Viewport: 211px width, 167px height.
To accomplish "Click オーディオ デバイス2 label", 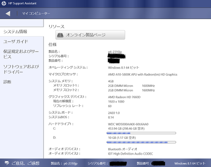I will tap(65, 153).
